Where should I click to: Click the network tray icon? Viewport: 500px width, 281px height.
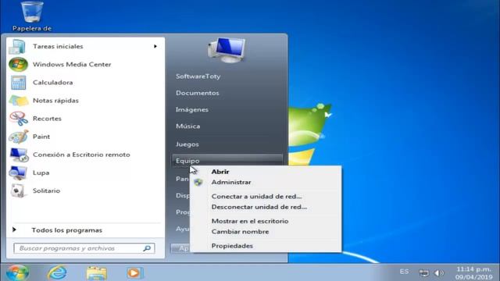point(423,273)
